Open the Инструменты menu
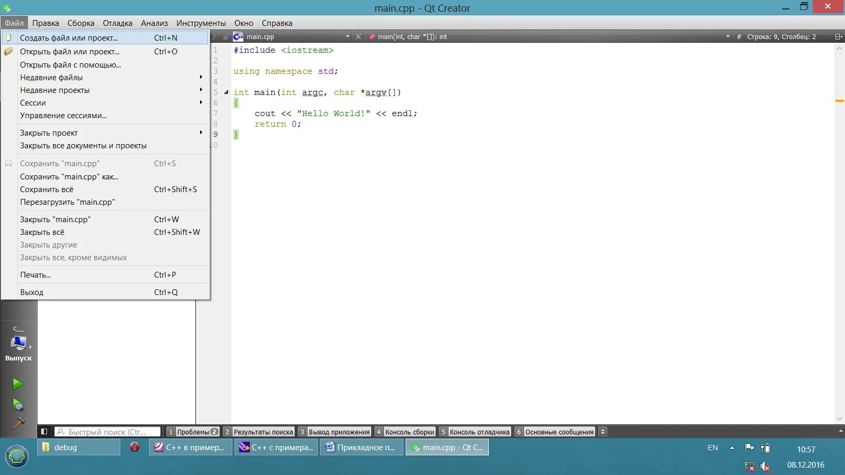The image size is (845, 475). tap(201, 23)
